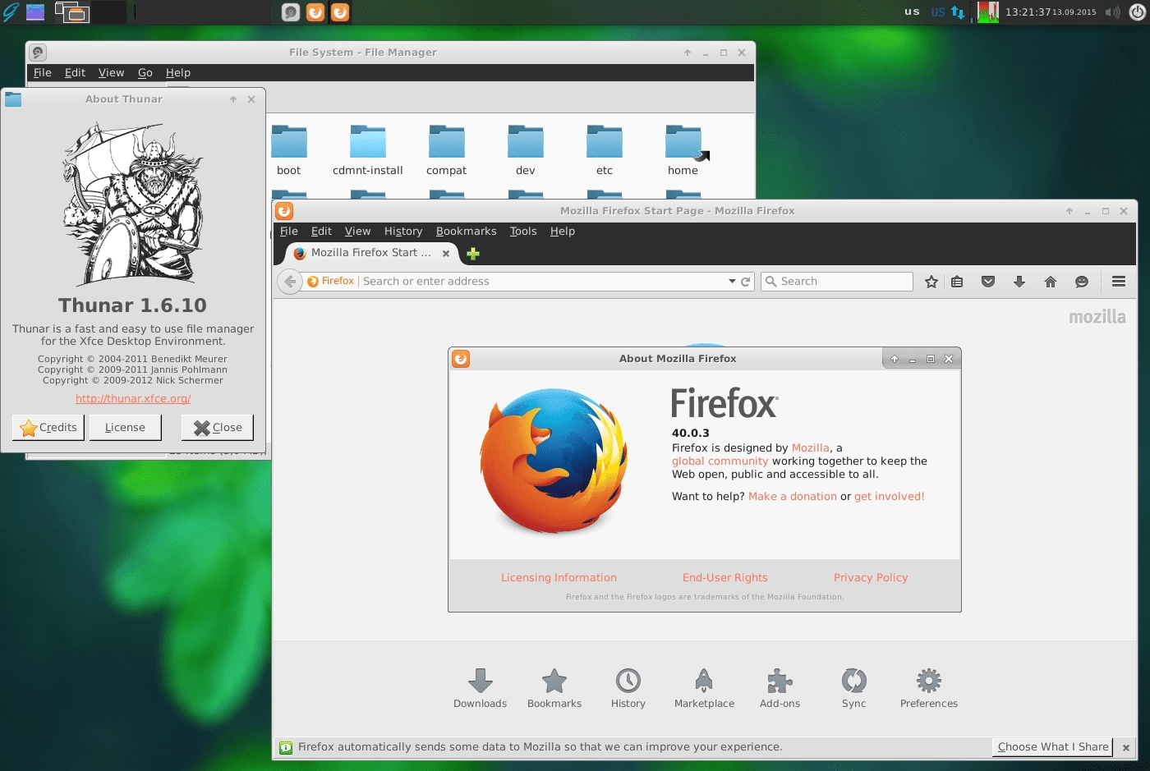Open a new tab with the plus icon
The width and height of the screenshot is (1150, 771).
473,254
